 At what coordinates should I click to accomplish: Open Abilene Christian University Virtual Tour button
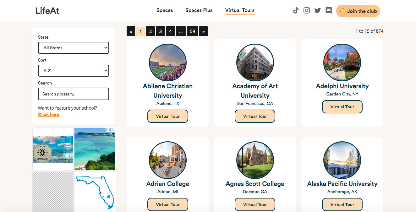coord(168,116)
